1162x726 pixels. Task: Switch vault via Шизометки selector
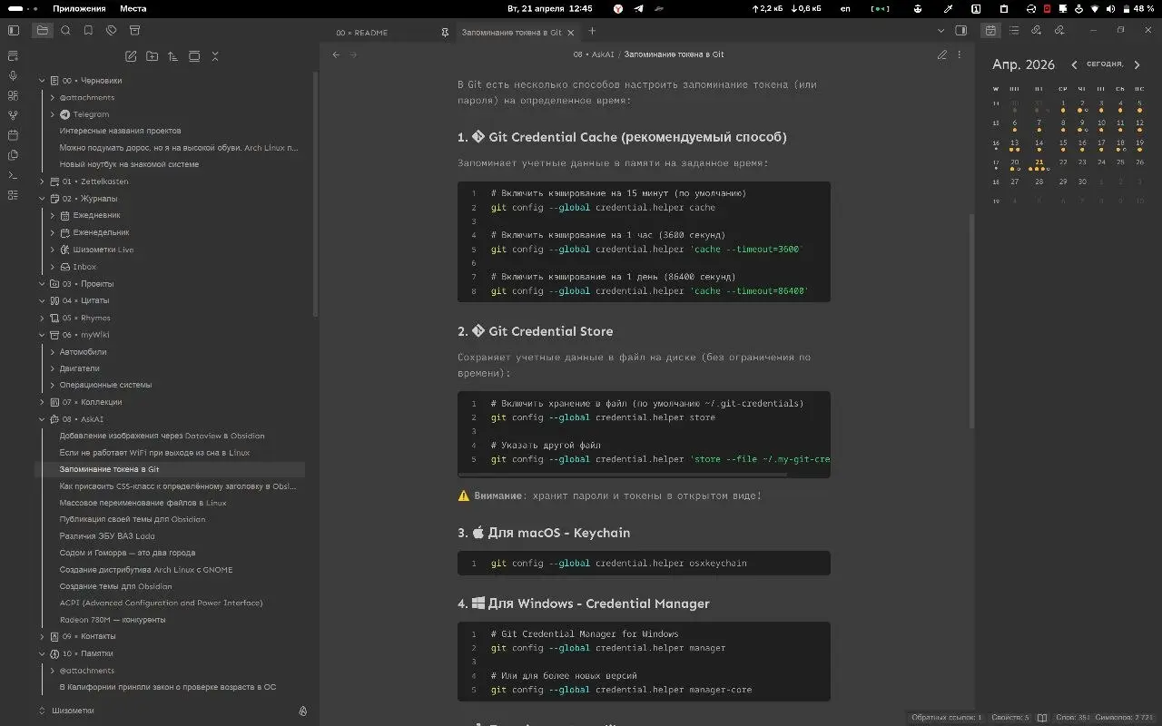(x=73, y=711)
